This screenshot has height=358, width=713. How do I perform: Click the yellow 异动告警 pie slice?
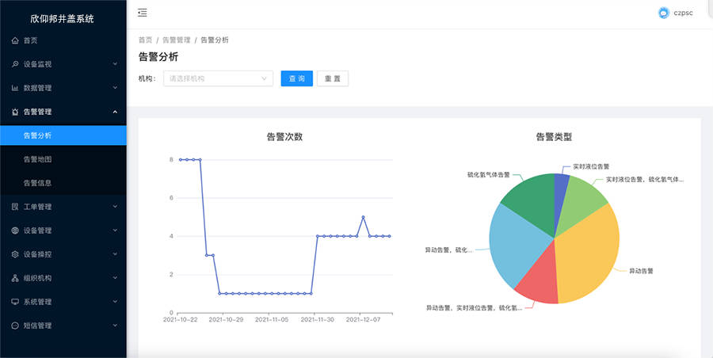(x=590, y=253)
